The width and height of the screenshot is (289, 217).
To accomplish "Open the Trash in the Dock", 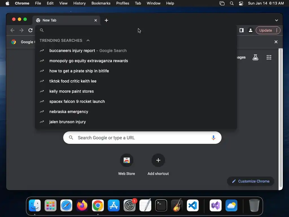I will [x=254, y=205].
